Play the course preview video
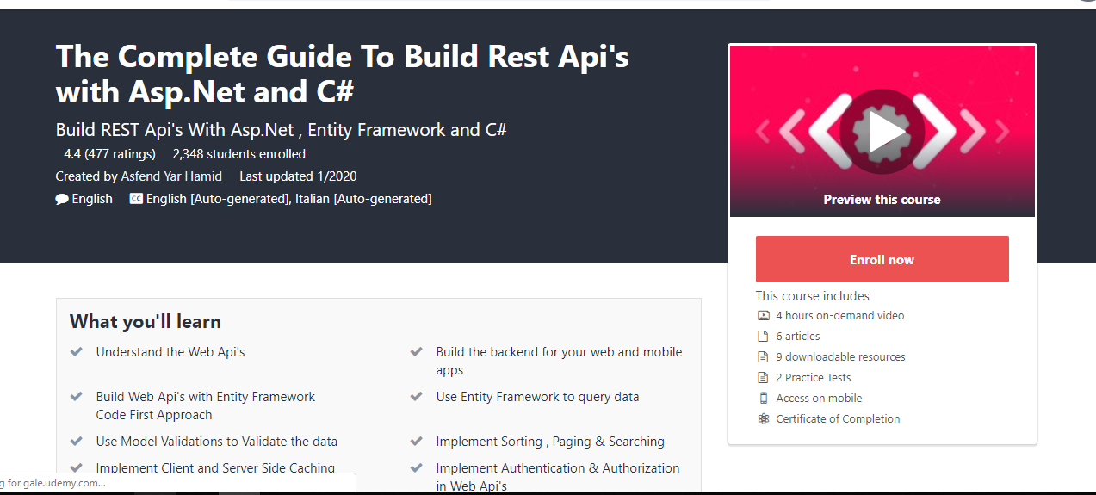This screenshot has height=495, width=1096. coord(882,132)
